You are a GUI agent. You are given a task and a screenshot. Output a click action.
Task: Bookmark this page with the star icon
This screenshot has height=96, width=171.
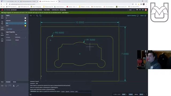133,4
